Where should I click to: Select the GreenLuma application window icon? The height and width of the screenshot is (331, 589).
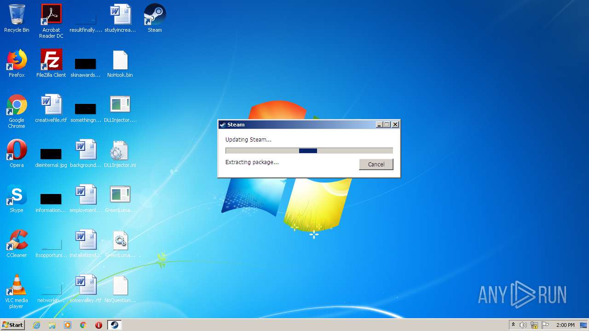(120, 199)
